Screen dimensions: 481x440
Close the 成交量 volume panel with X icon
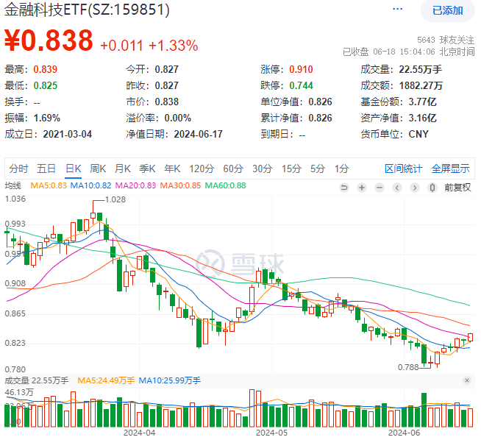click(467, 380)
